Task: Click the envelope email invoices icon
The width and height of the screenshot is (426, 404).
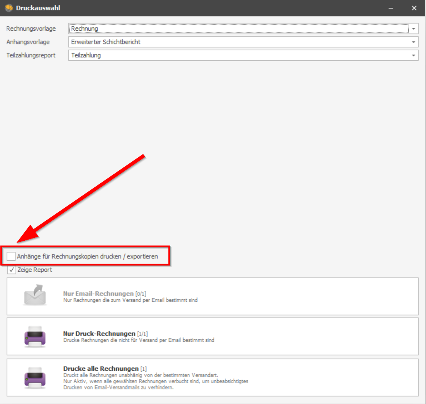Action: pyautogui.click(x=35, y=295)
